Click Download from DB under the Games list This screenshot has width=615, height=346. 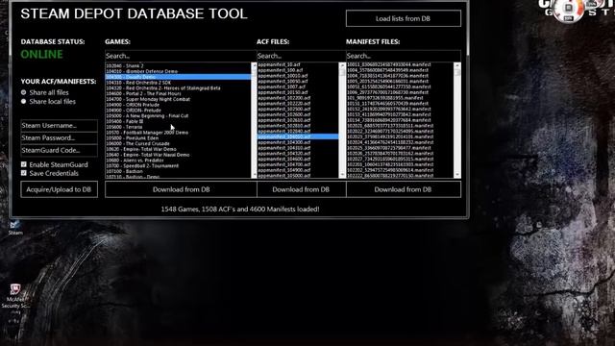(181, 189)
